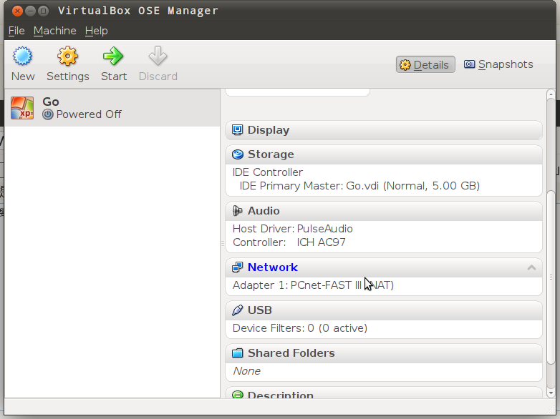
Task: Collapse the Network section chevron
Action: tap(531, 267)
